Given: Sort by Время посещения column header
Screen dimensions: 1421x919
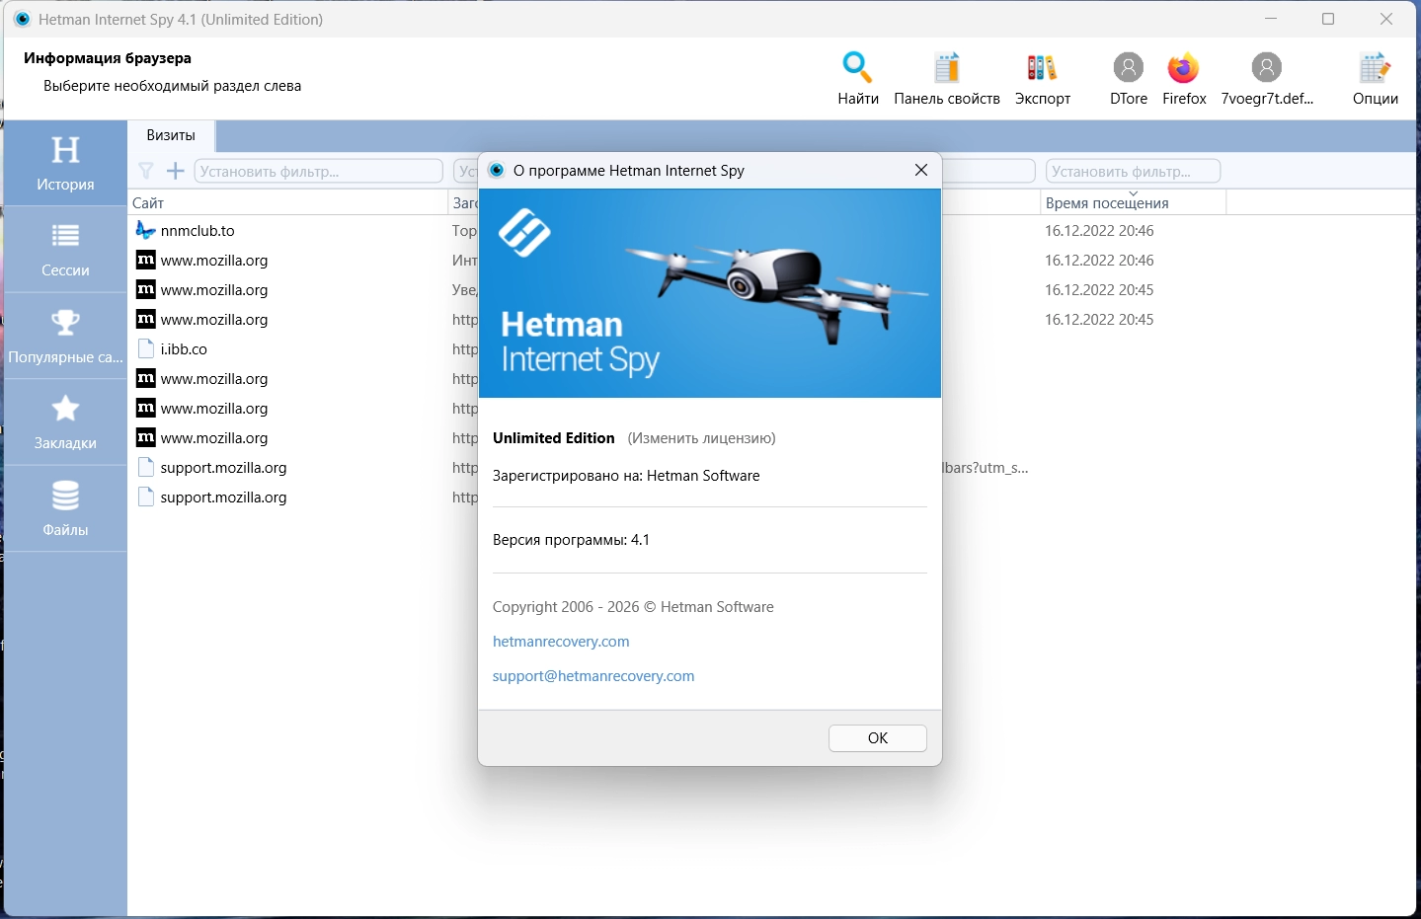Looking at the screenshot, I should [x=1133, y=202].
